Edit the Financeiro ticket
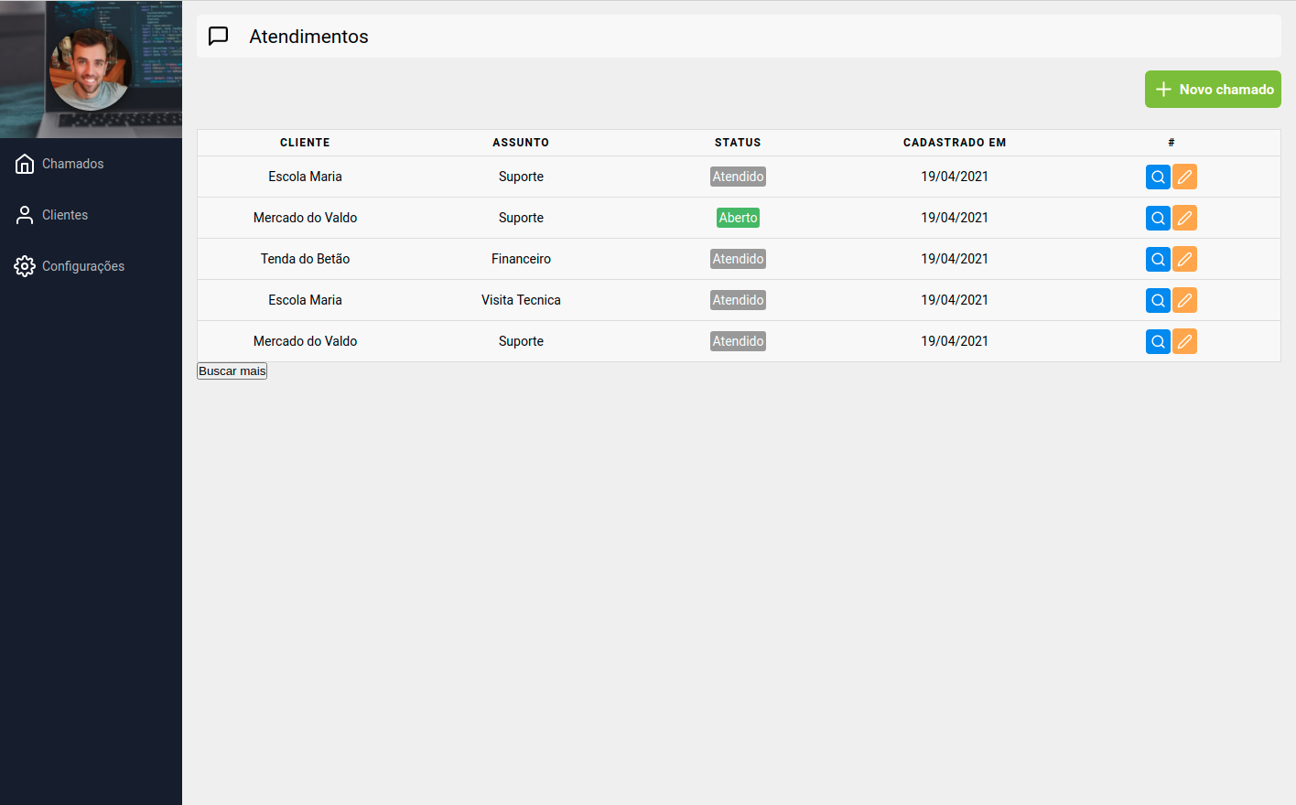 coord(1184,259)
